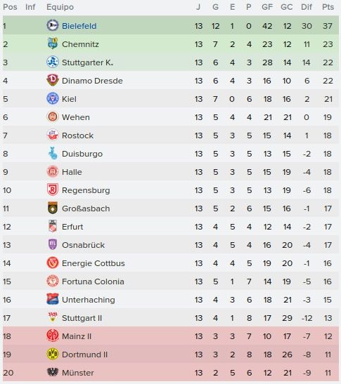
Task: Select the Mainz II crest icon
Action: (53, 336)
